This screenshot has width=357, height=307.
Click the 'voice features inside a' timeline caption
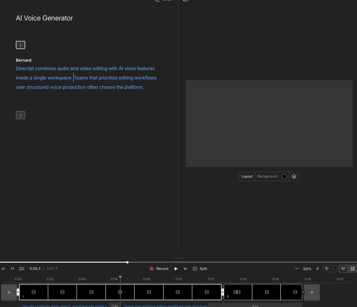89,305
